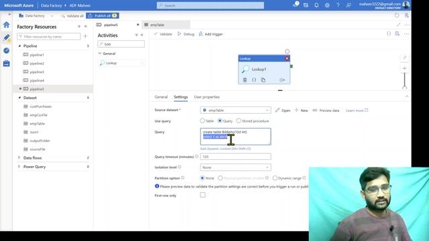The height and width of the screenshot is (241, 429).
Task: Open Azure settings gear icon
Action: coord(327,5)
